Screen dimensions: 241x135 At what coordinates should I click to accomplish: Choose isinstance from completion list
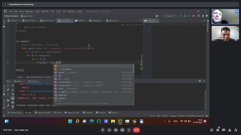point(94,82)
